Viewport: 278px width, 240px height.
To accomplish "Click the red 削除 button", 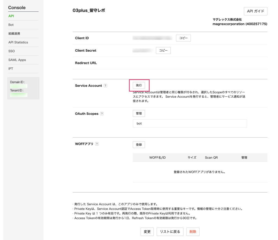I will pyautogui.click(x=193, y=232).
